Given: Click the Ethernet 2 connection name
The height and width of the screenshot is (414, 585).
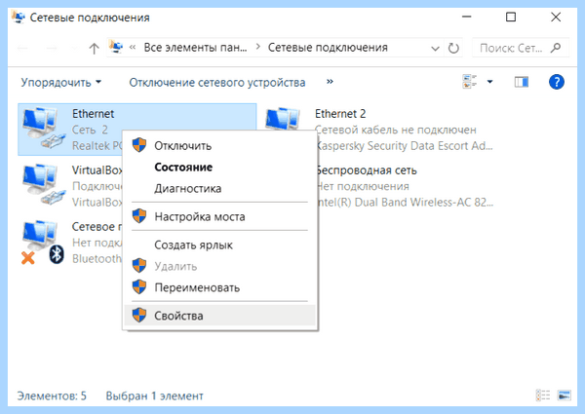Looking at the screenshot, I should [340, 114].
